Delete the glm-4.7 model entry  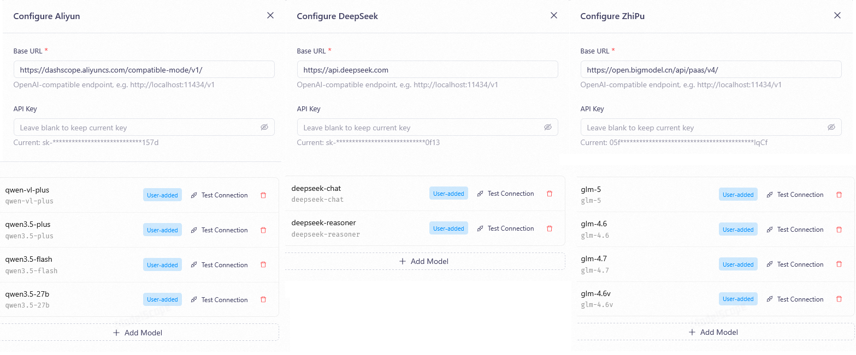click(x=839, y=264)
